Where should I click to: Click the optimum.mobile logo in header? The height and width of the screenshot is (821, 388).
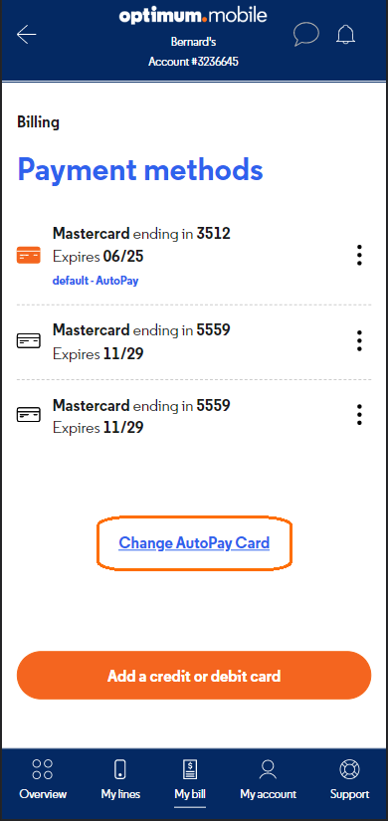pos(193,15)
